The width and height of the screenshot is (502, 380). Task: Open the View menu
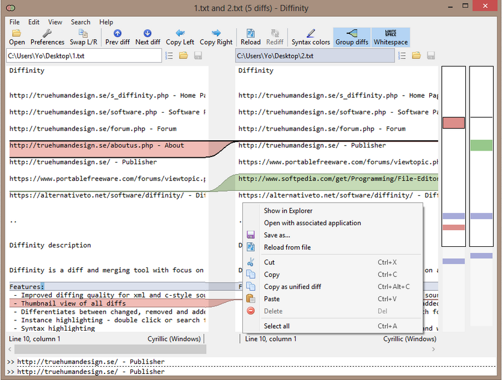[55, 22]
